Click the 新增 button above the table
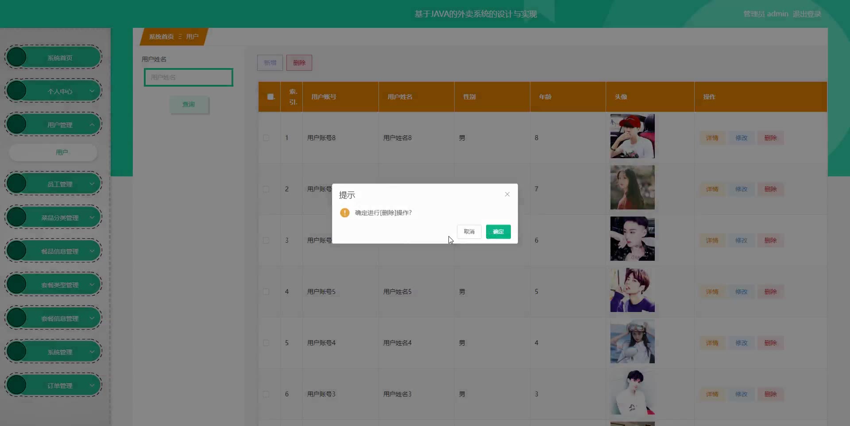 270,63
